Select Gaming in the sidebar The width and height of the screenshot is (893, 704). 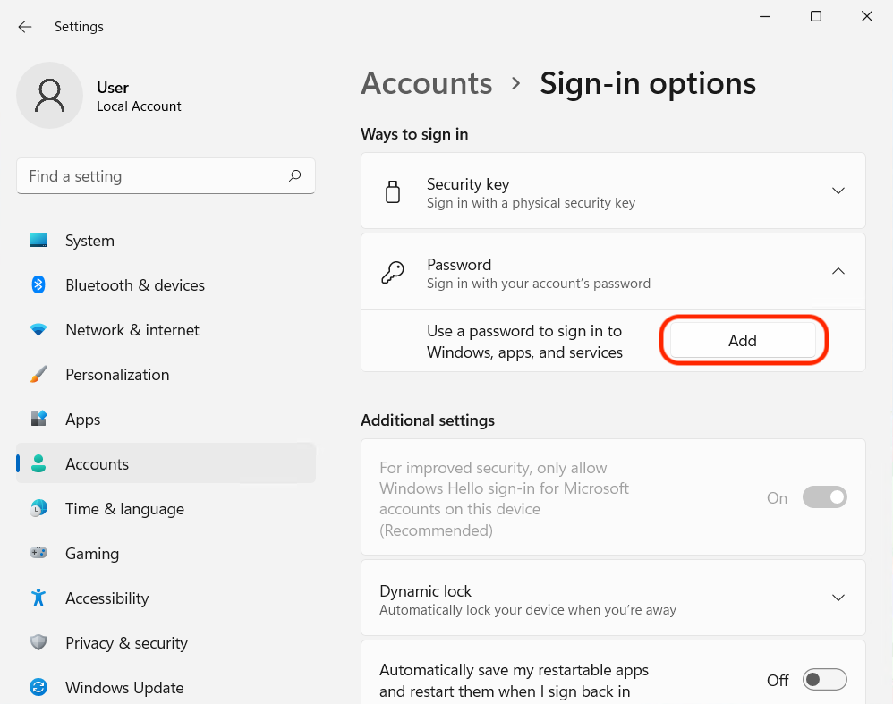(91, 554)
